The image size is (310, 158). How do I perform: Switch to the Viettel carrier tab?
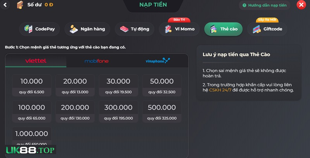[x=36, y=61]
